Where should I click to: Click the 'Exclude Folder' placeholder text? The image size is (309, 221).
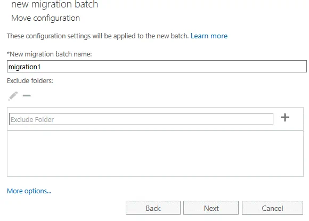tap(32, 120)
